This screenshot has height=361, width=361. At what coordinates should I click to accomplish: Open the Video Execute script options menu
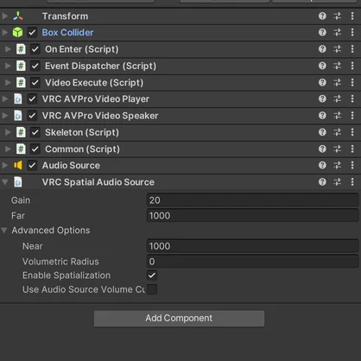pyautogui.click(x=352, y=82)
